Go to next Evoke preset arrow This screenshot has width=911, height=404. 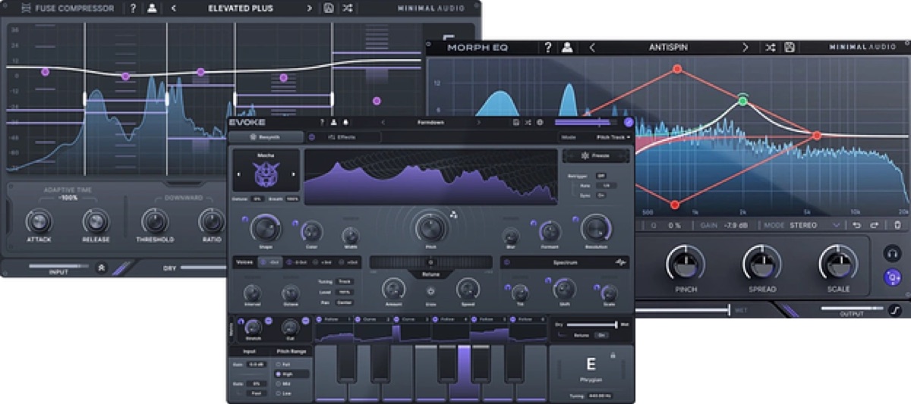pyautogui.click(x=479, y=122)
